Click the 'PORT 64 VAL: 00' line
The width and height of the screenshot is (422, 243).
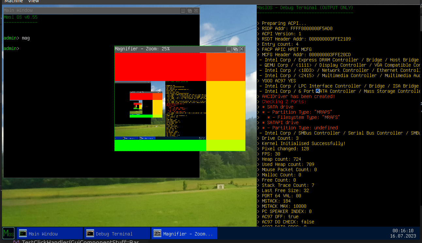pos(279,196)
